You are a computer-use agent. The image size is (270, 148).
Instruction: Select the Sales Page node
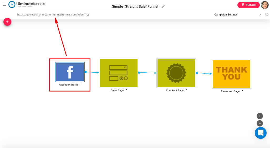click(119, 73)
